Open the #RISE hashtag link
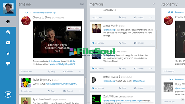 73,64
